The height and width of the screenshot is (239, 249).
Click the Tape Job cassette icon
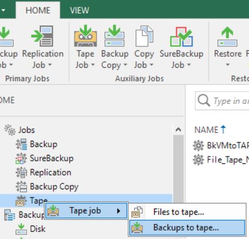click(x=85, y=36)
